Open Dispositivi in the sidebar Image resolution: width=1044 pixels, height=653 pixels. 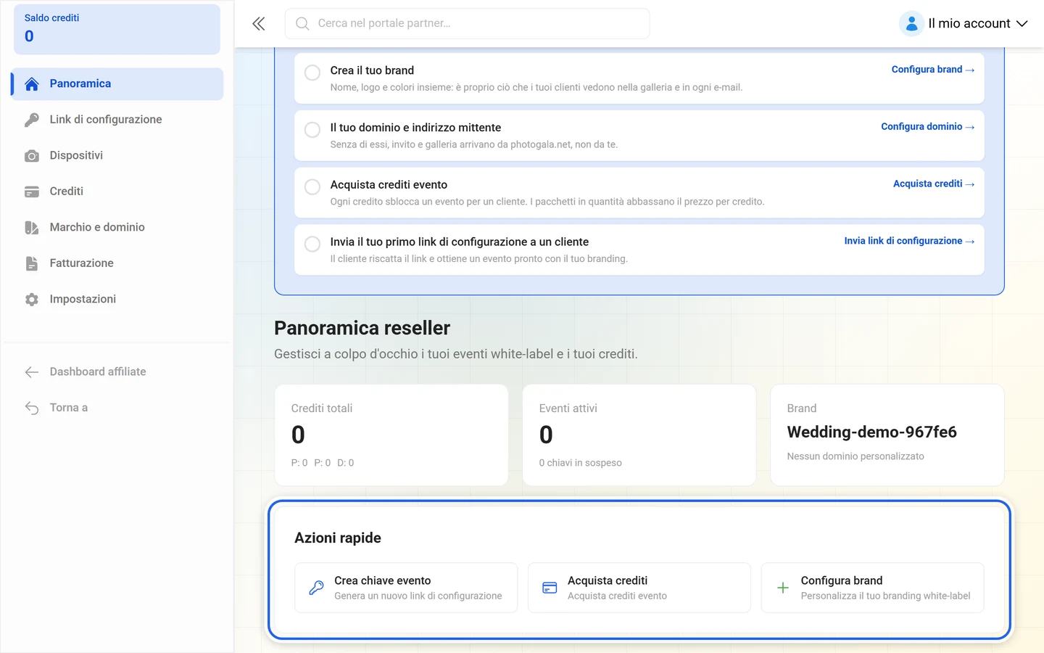tap(117, 156)
